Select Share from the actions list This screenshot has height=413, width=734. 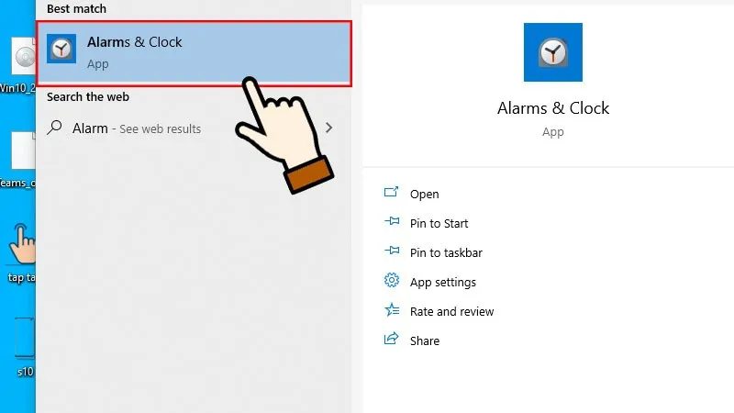(x=425, y=340)
